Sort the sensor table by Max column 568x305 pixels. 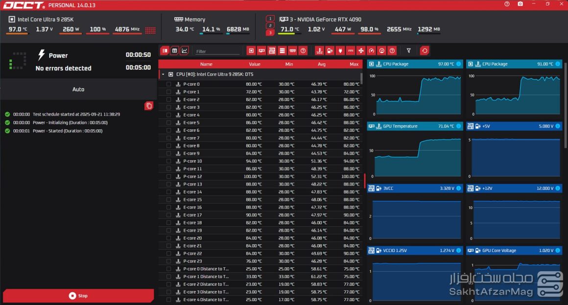pos(354,64)
